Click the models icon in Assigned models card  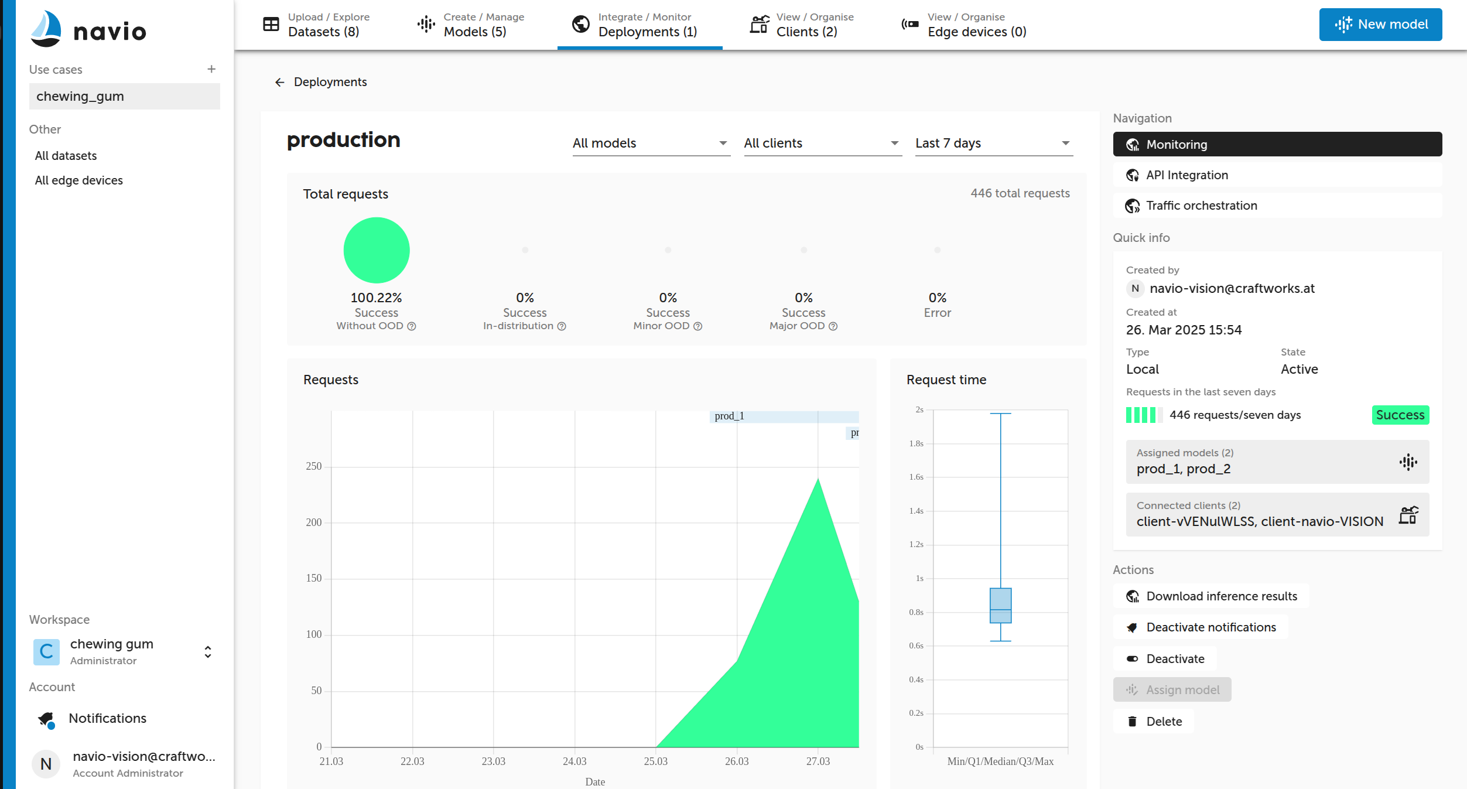coord(1408,462)
